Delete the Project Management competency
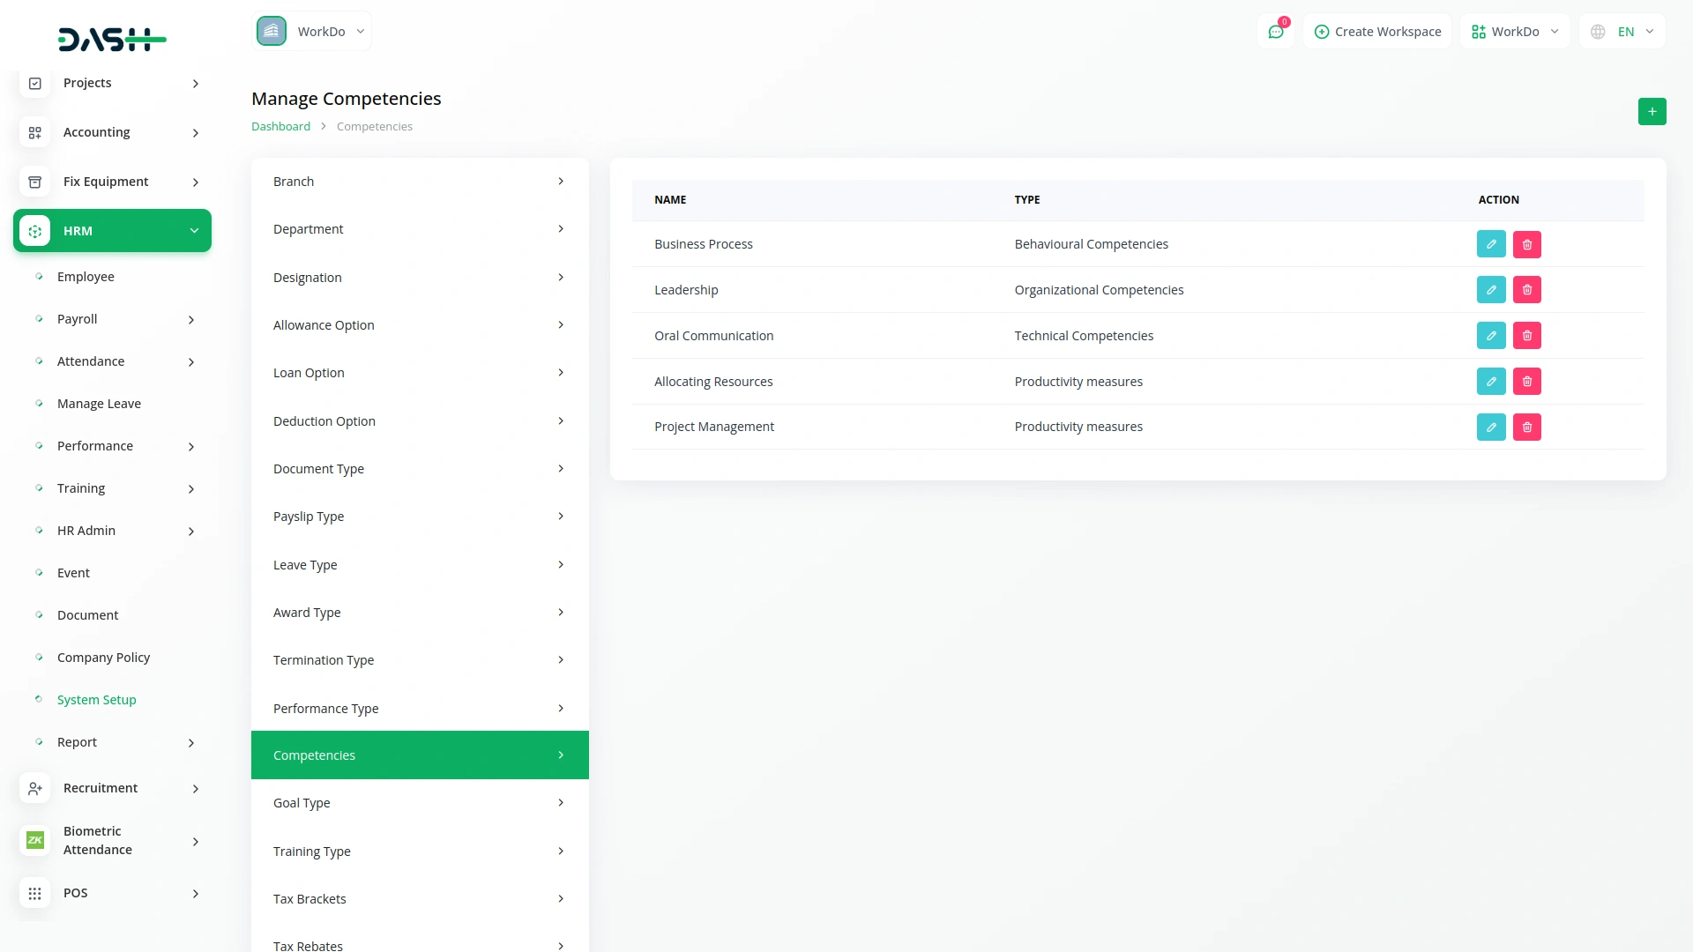This screenshot has height=952, width=1693. click(1526, 428)
